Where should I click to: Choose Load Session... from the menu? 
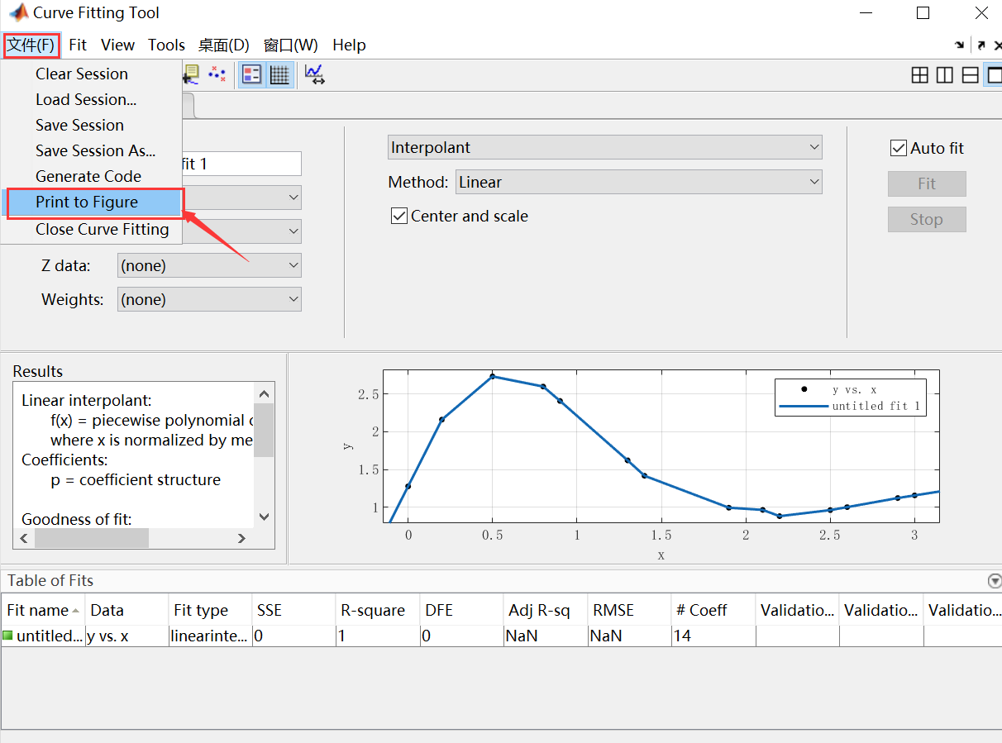pyautogui.click(x=91, y=99)
